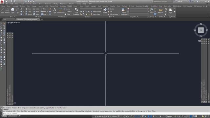The image size is (210, 118).
Task: Expand the Properties panel
Action: pos(134,17)
